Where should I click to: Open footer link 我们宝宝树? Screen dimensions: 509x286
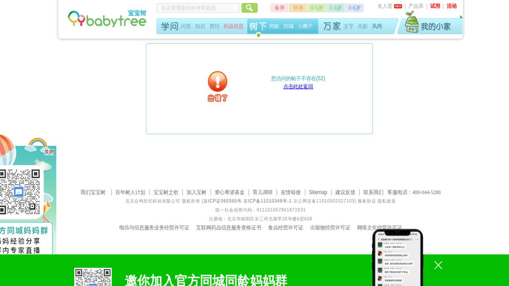[x=93, y=193]
